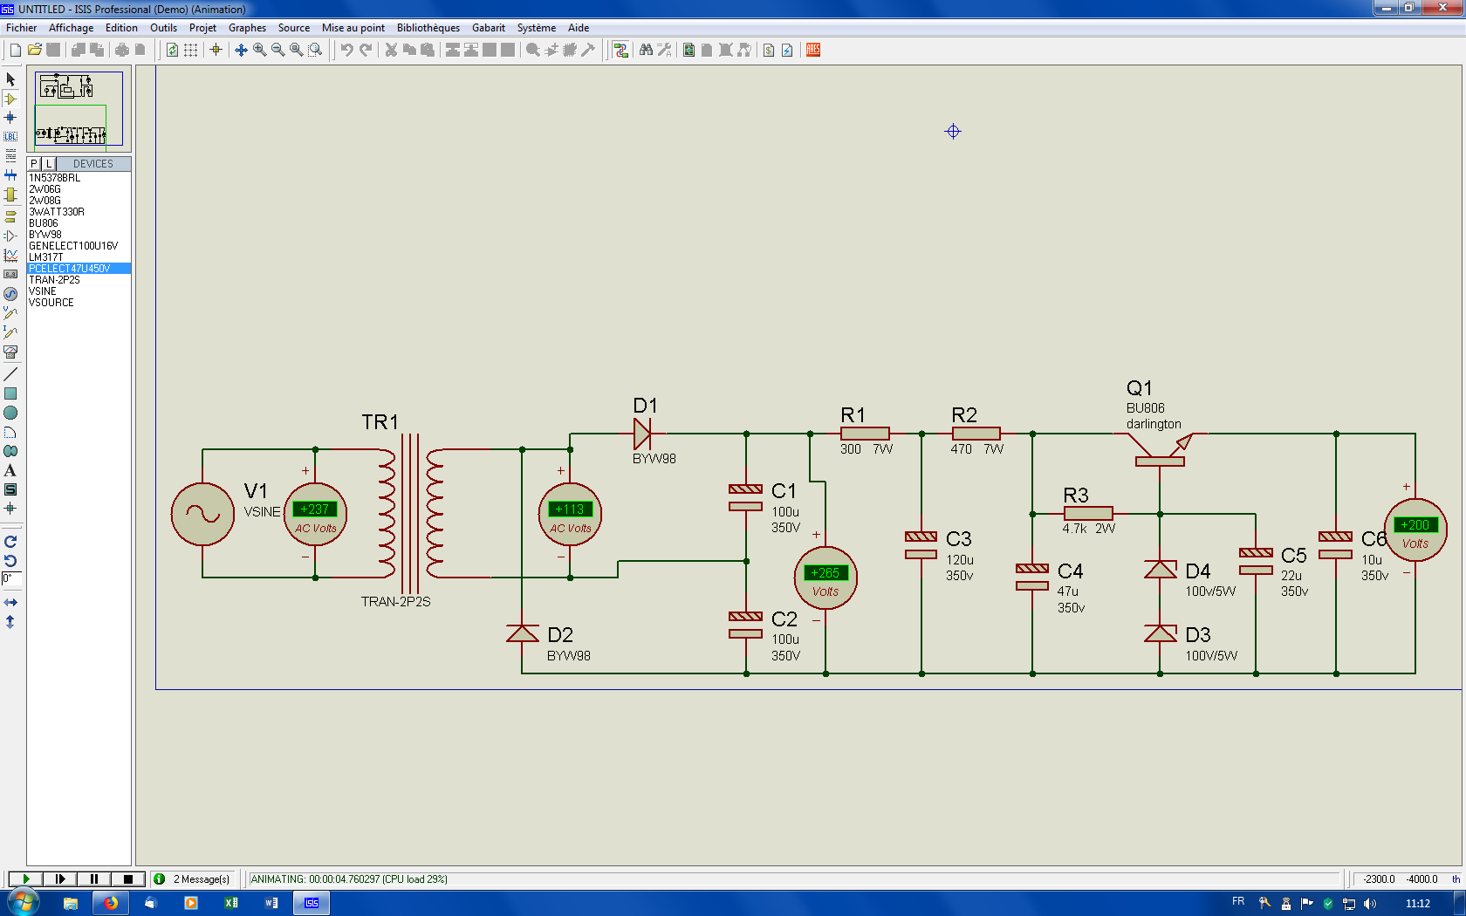This screenshot has height=916, width=1466.
Task: Select the 2D markers tool
Action: click(10, 509)
